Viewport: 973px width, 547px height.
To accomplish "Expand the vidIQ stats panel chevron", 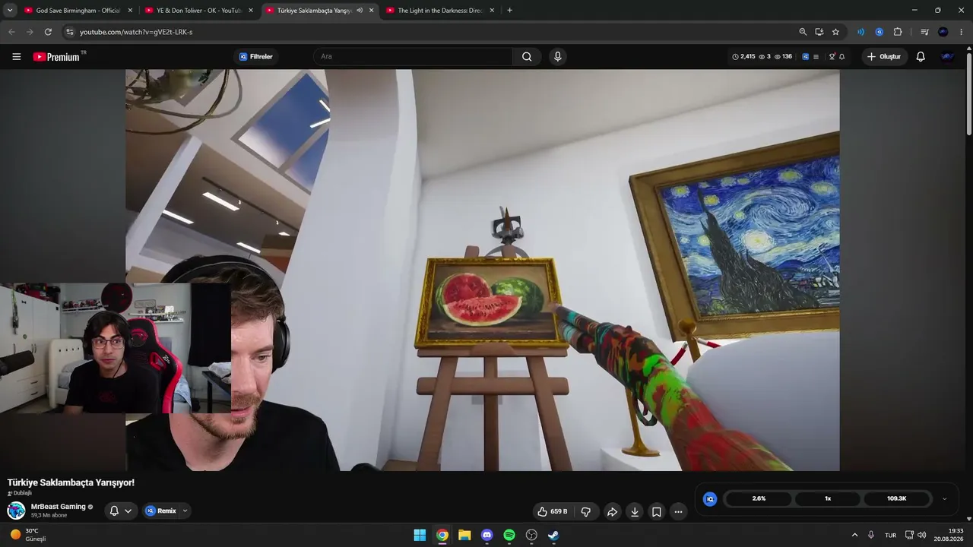I will 944,499.
